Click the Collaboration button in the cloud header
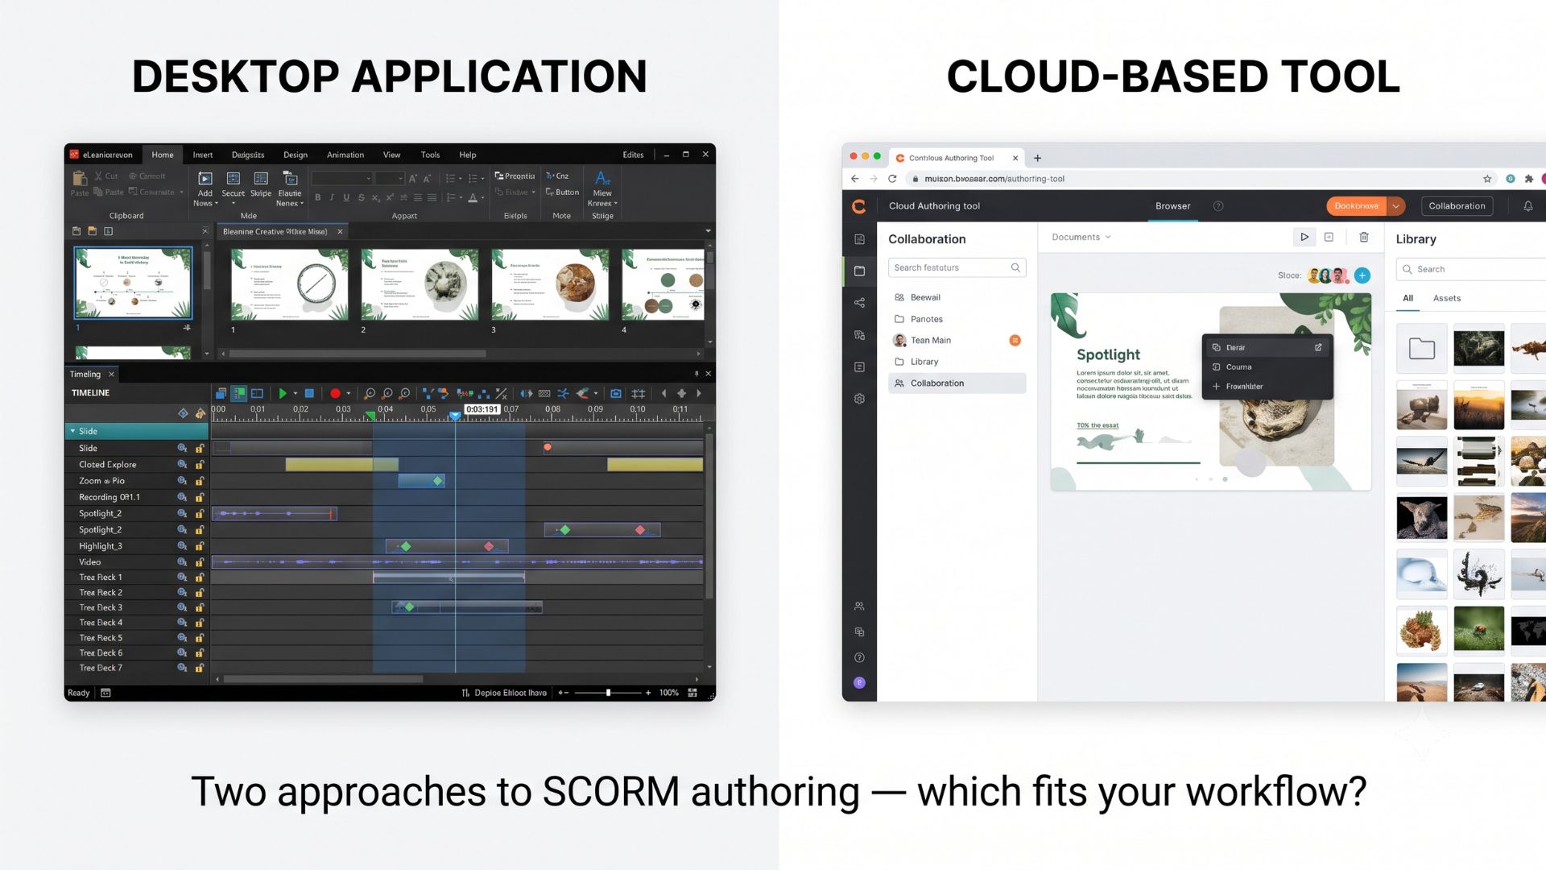The width and height of the screenshot is (1546, 870). coord(1457,206)
